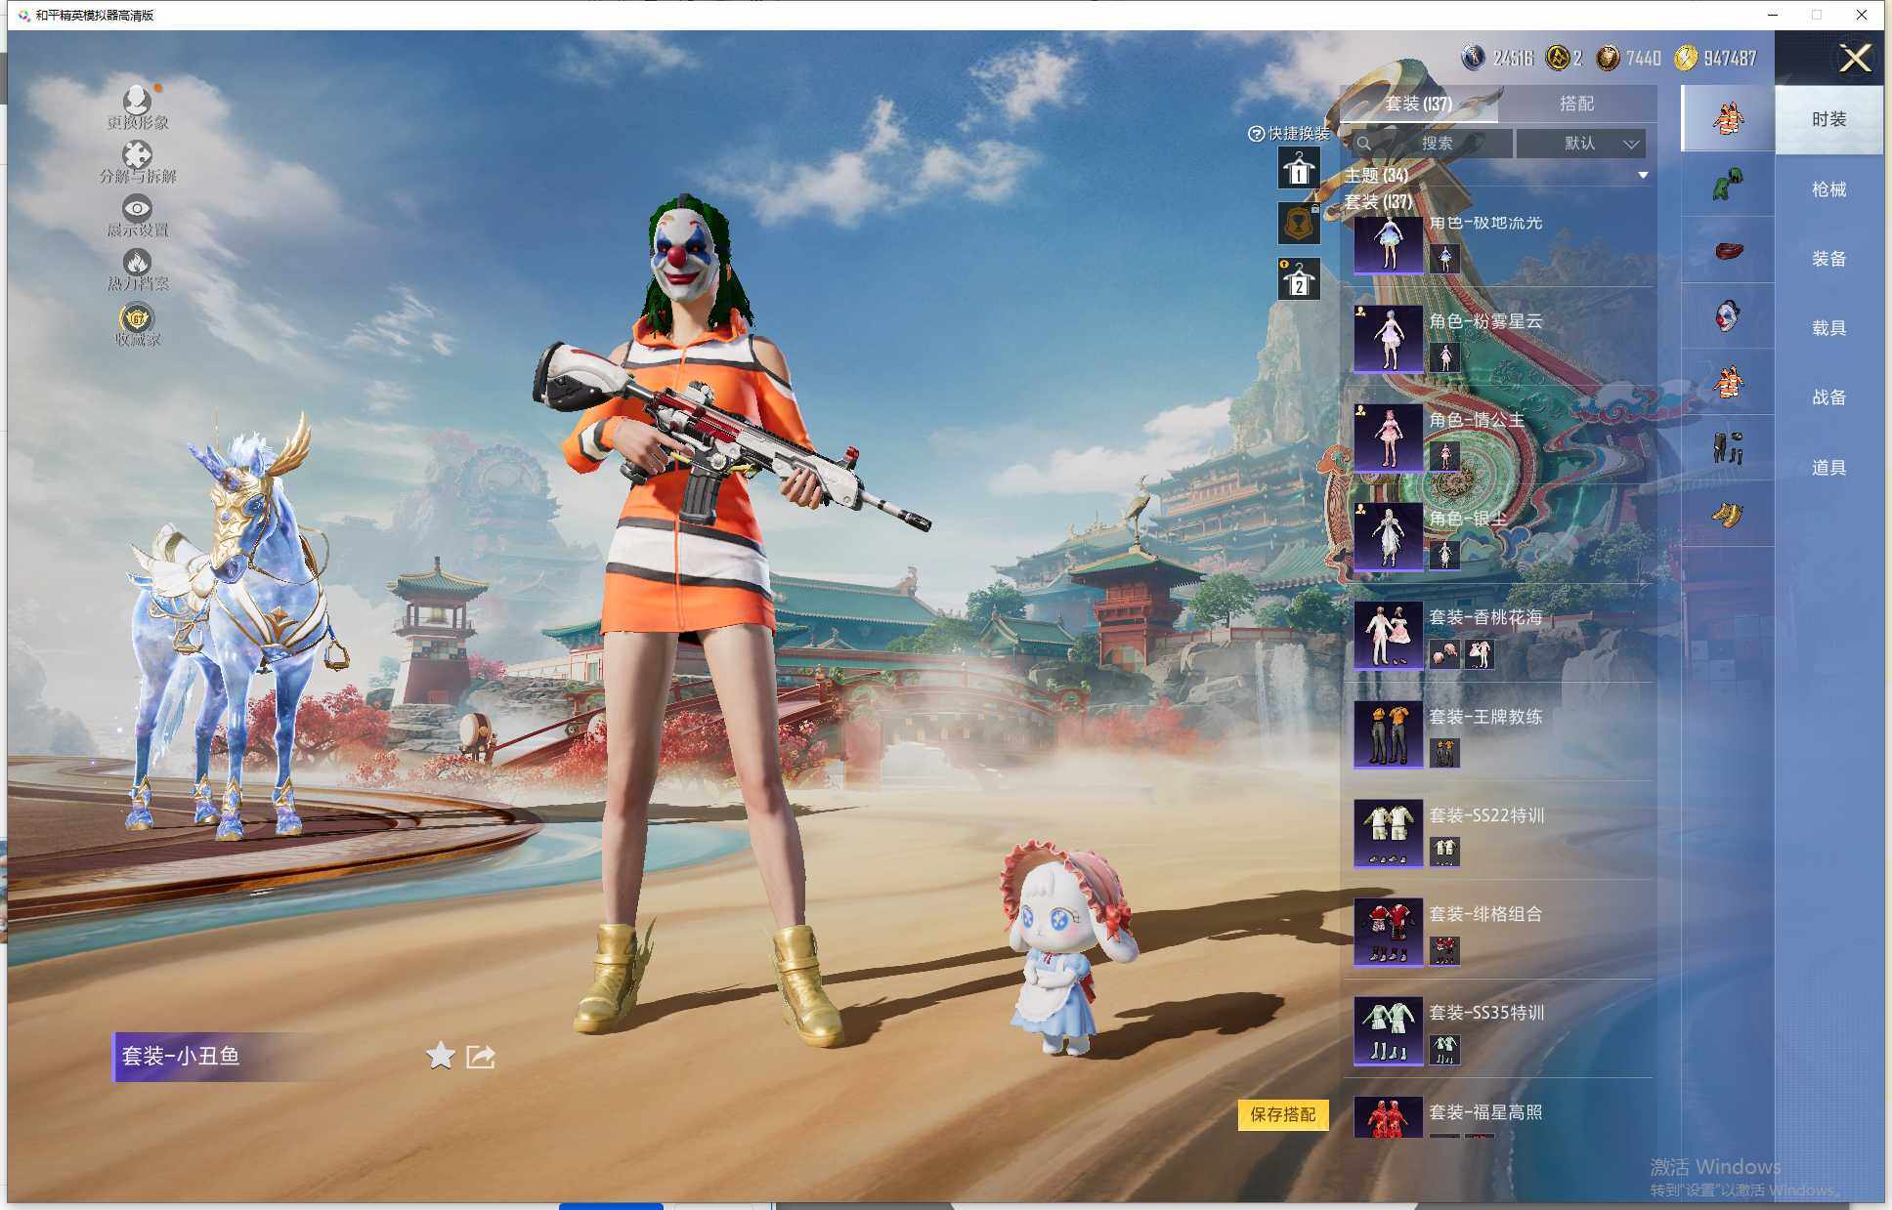The image size is (1892, 1210).
Task: Open the 默认 sort dropdown
Action: click(1580, 144)
